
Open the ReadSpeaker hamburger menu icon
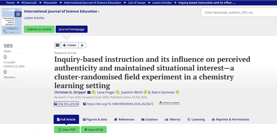tap(57, 45)
